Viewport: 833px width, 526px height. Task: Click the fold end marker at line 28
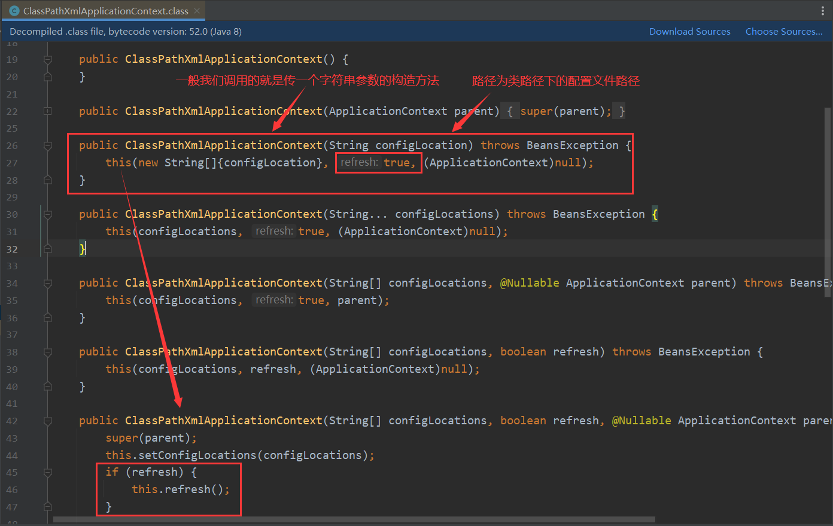[x=48, y=180]
